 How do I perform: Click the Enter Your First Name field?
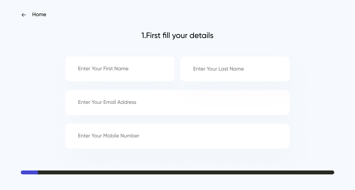(x=120, y=69)
